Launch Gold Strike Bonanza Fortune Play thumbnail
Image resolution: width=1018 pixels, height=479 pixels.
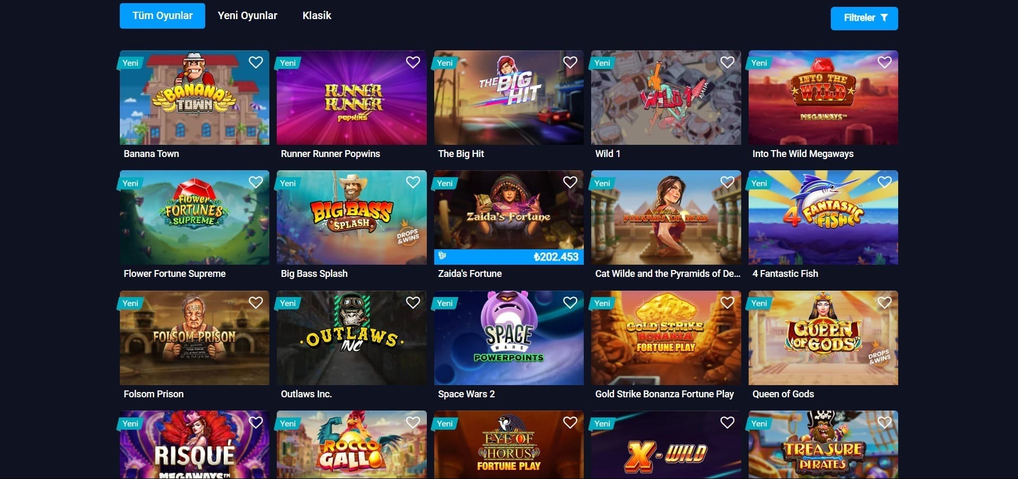click(666, 338)
